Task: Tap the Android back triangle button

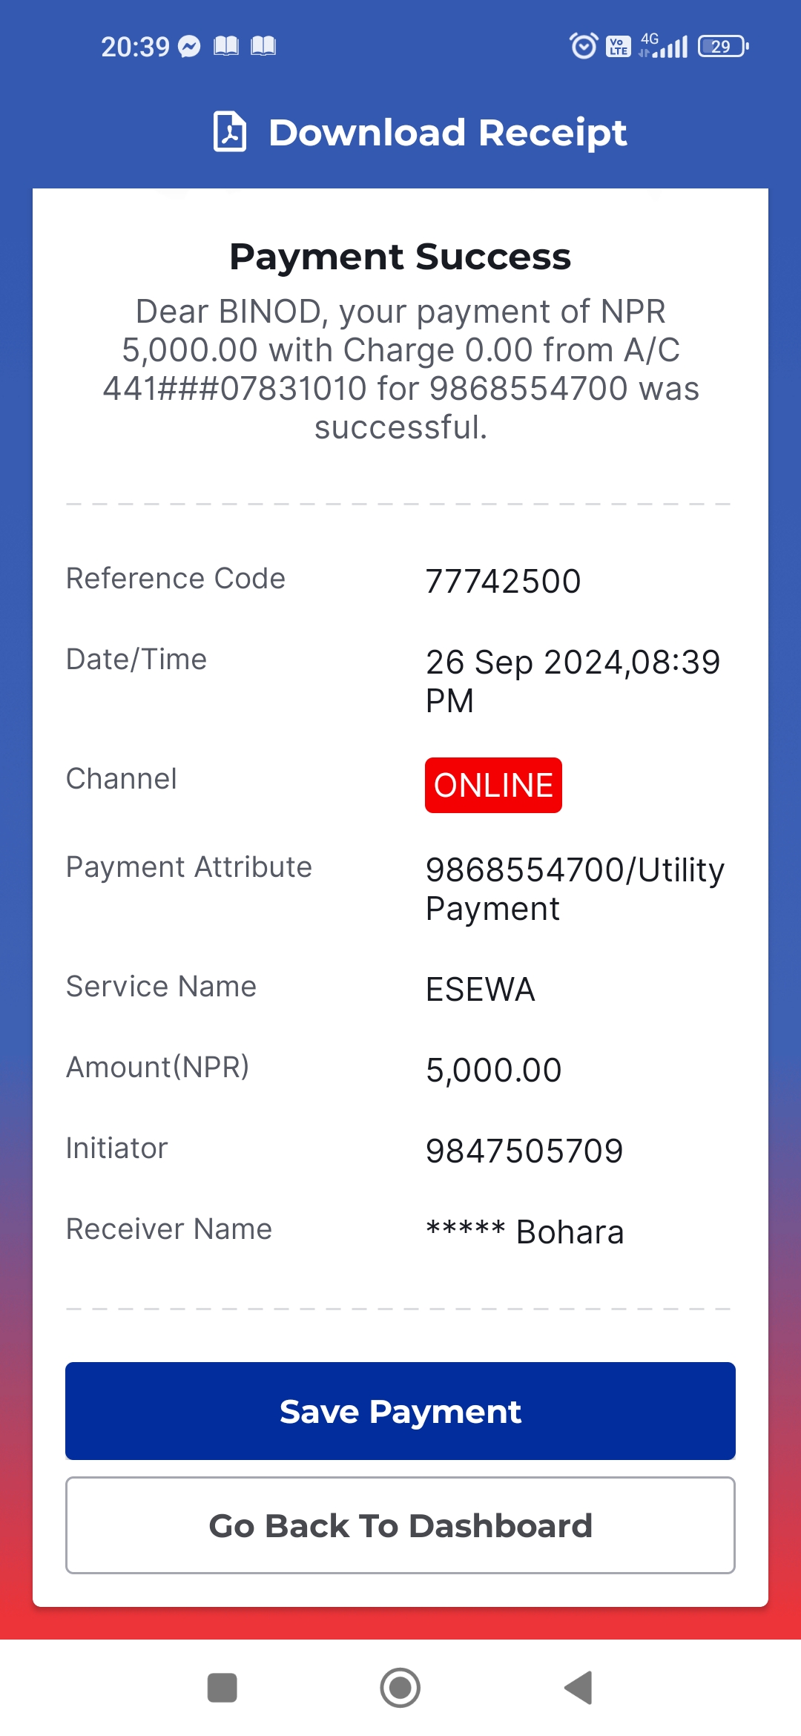Action: 578,1688
